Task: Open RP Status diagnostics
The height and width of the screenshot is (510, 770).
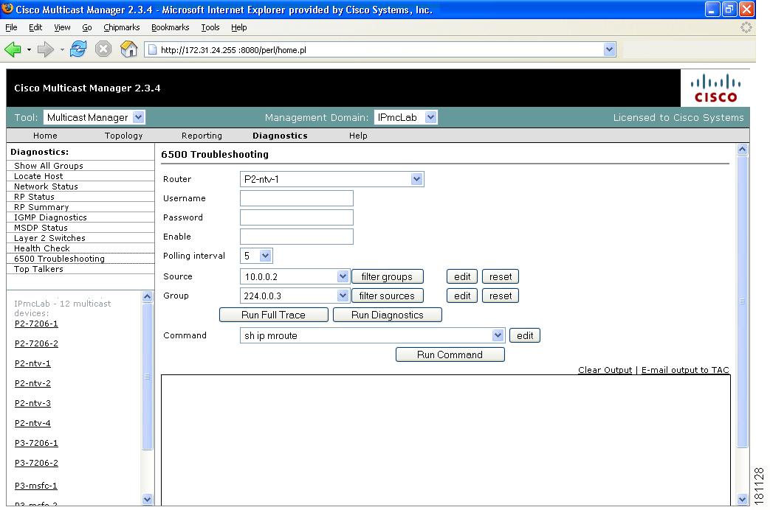Action: [x=34, y=197]
